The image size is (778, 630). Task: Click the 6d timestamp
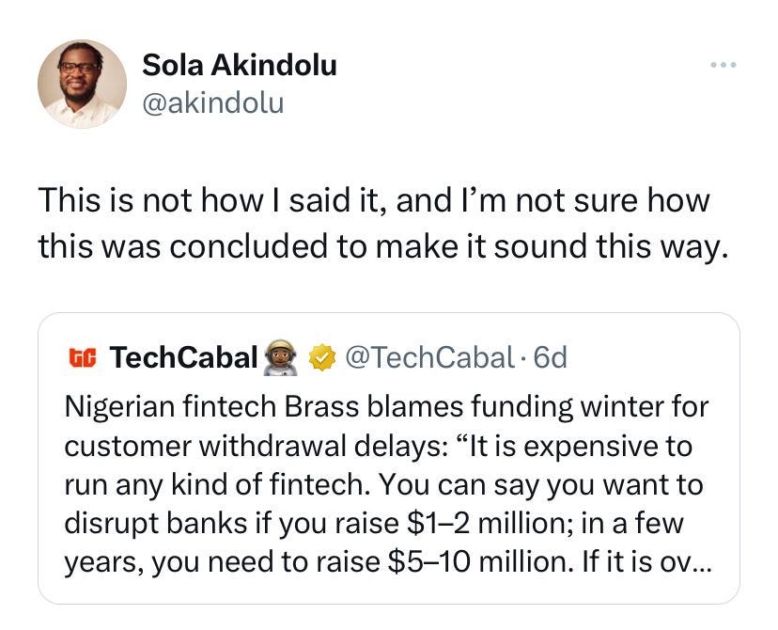551,357
